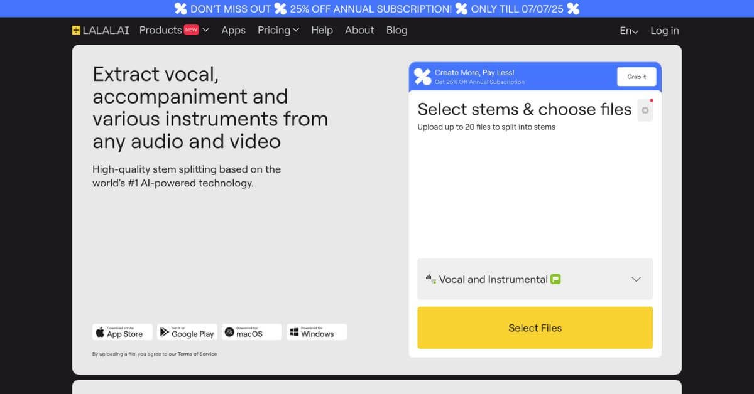Click the Select stems & choose files heading
The height and width of the screenshot is (394, 754).
(525, 109)
